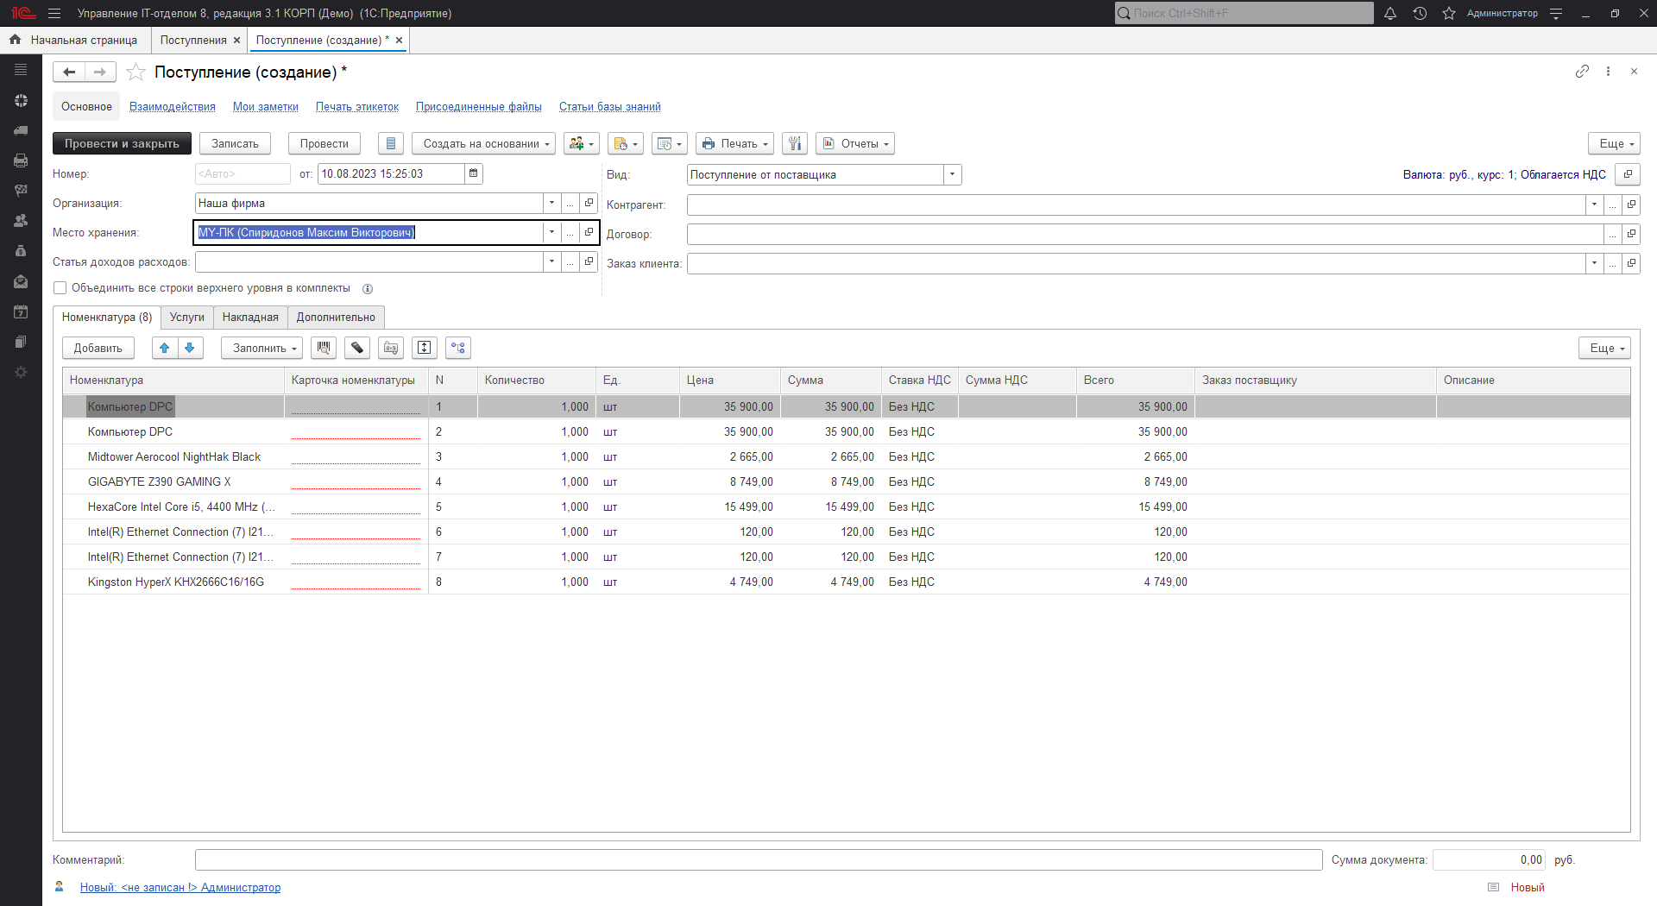Move the selected row down
This screenshot has width=1657, height=906.
(x=190, y=348)
